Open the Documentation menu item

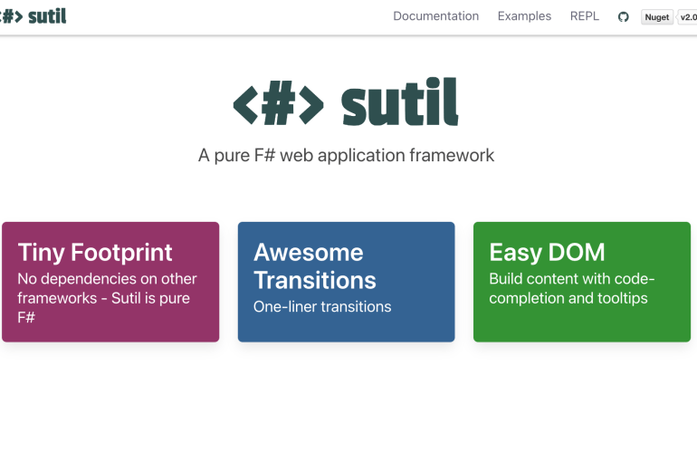point(435,16)
